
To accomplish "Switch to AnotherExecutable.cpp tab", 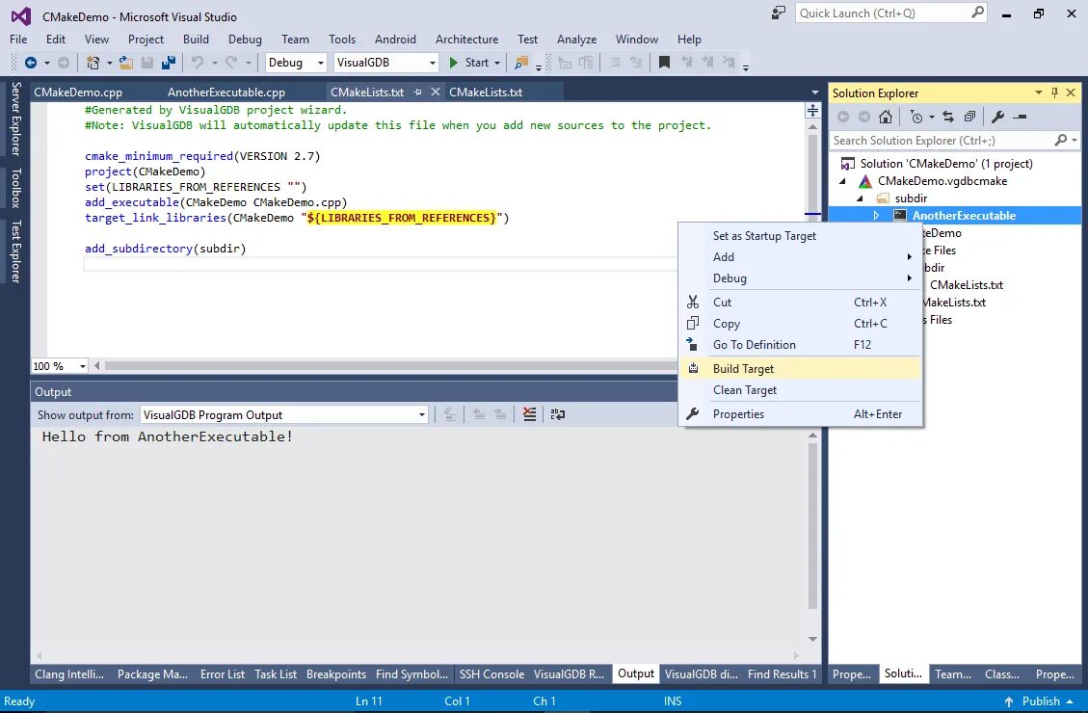I will point(226,92).
